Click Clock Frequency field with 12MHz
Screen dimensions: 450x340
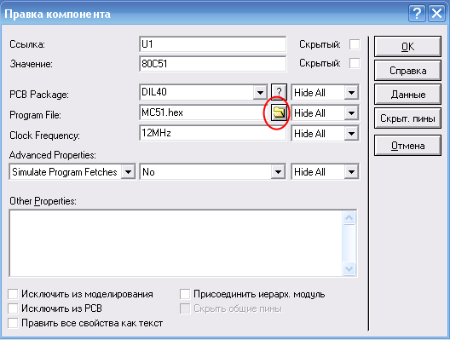(213, 133)
